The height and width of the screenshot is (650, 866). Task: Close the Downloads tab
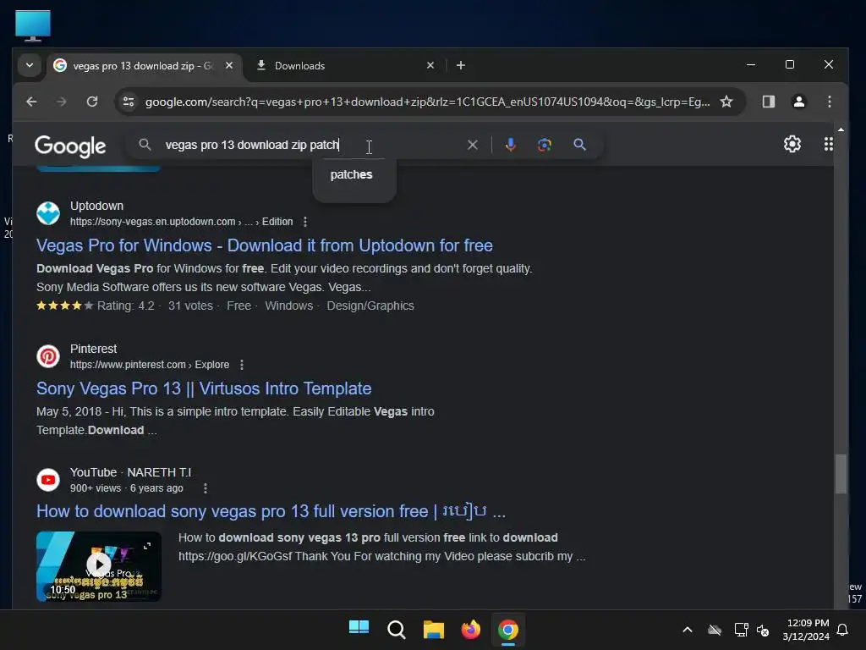[430, 65]
